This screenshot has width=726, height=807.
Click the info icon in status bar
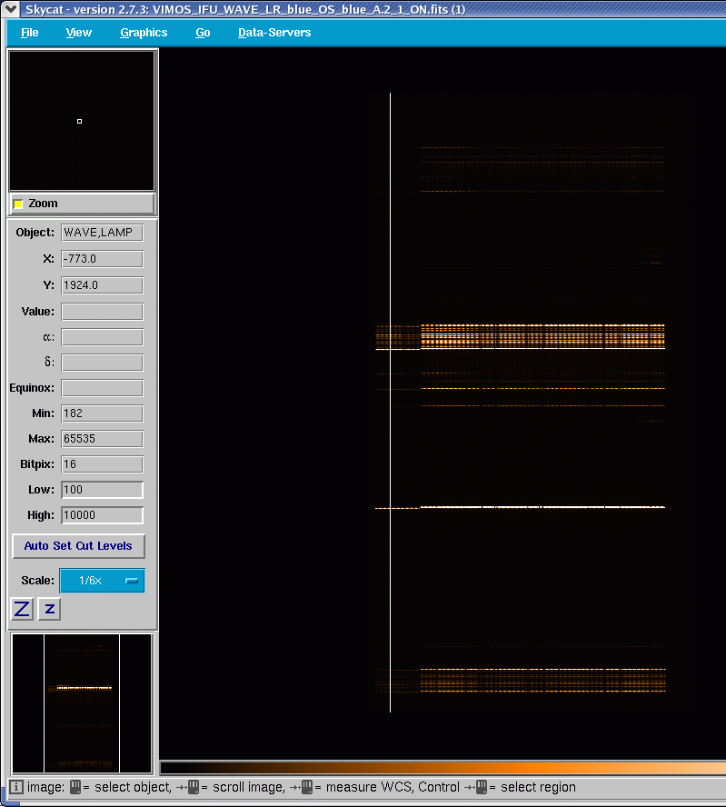pos(16,787)
